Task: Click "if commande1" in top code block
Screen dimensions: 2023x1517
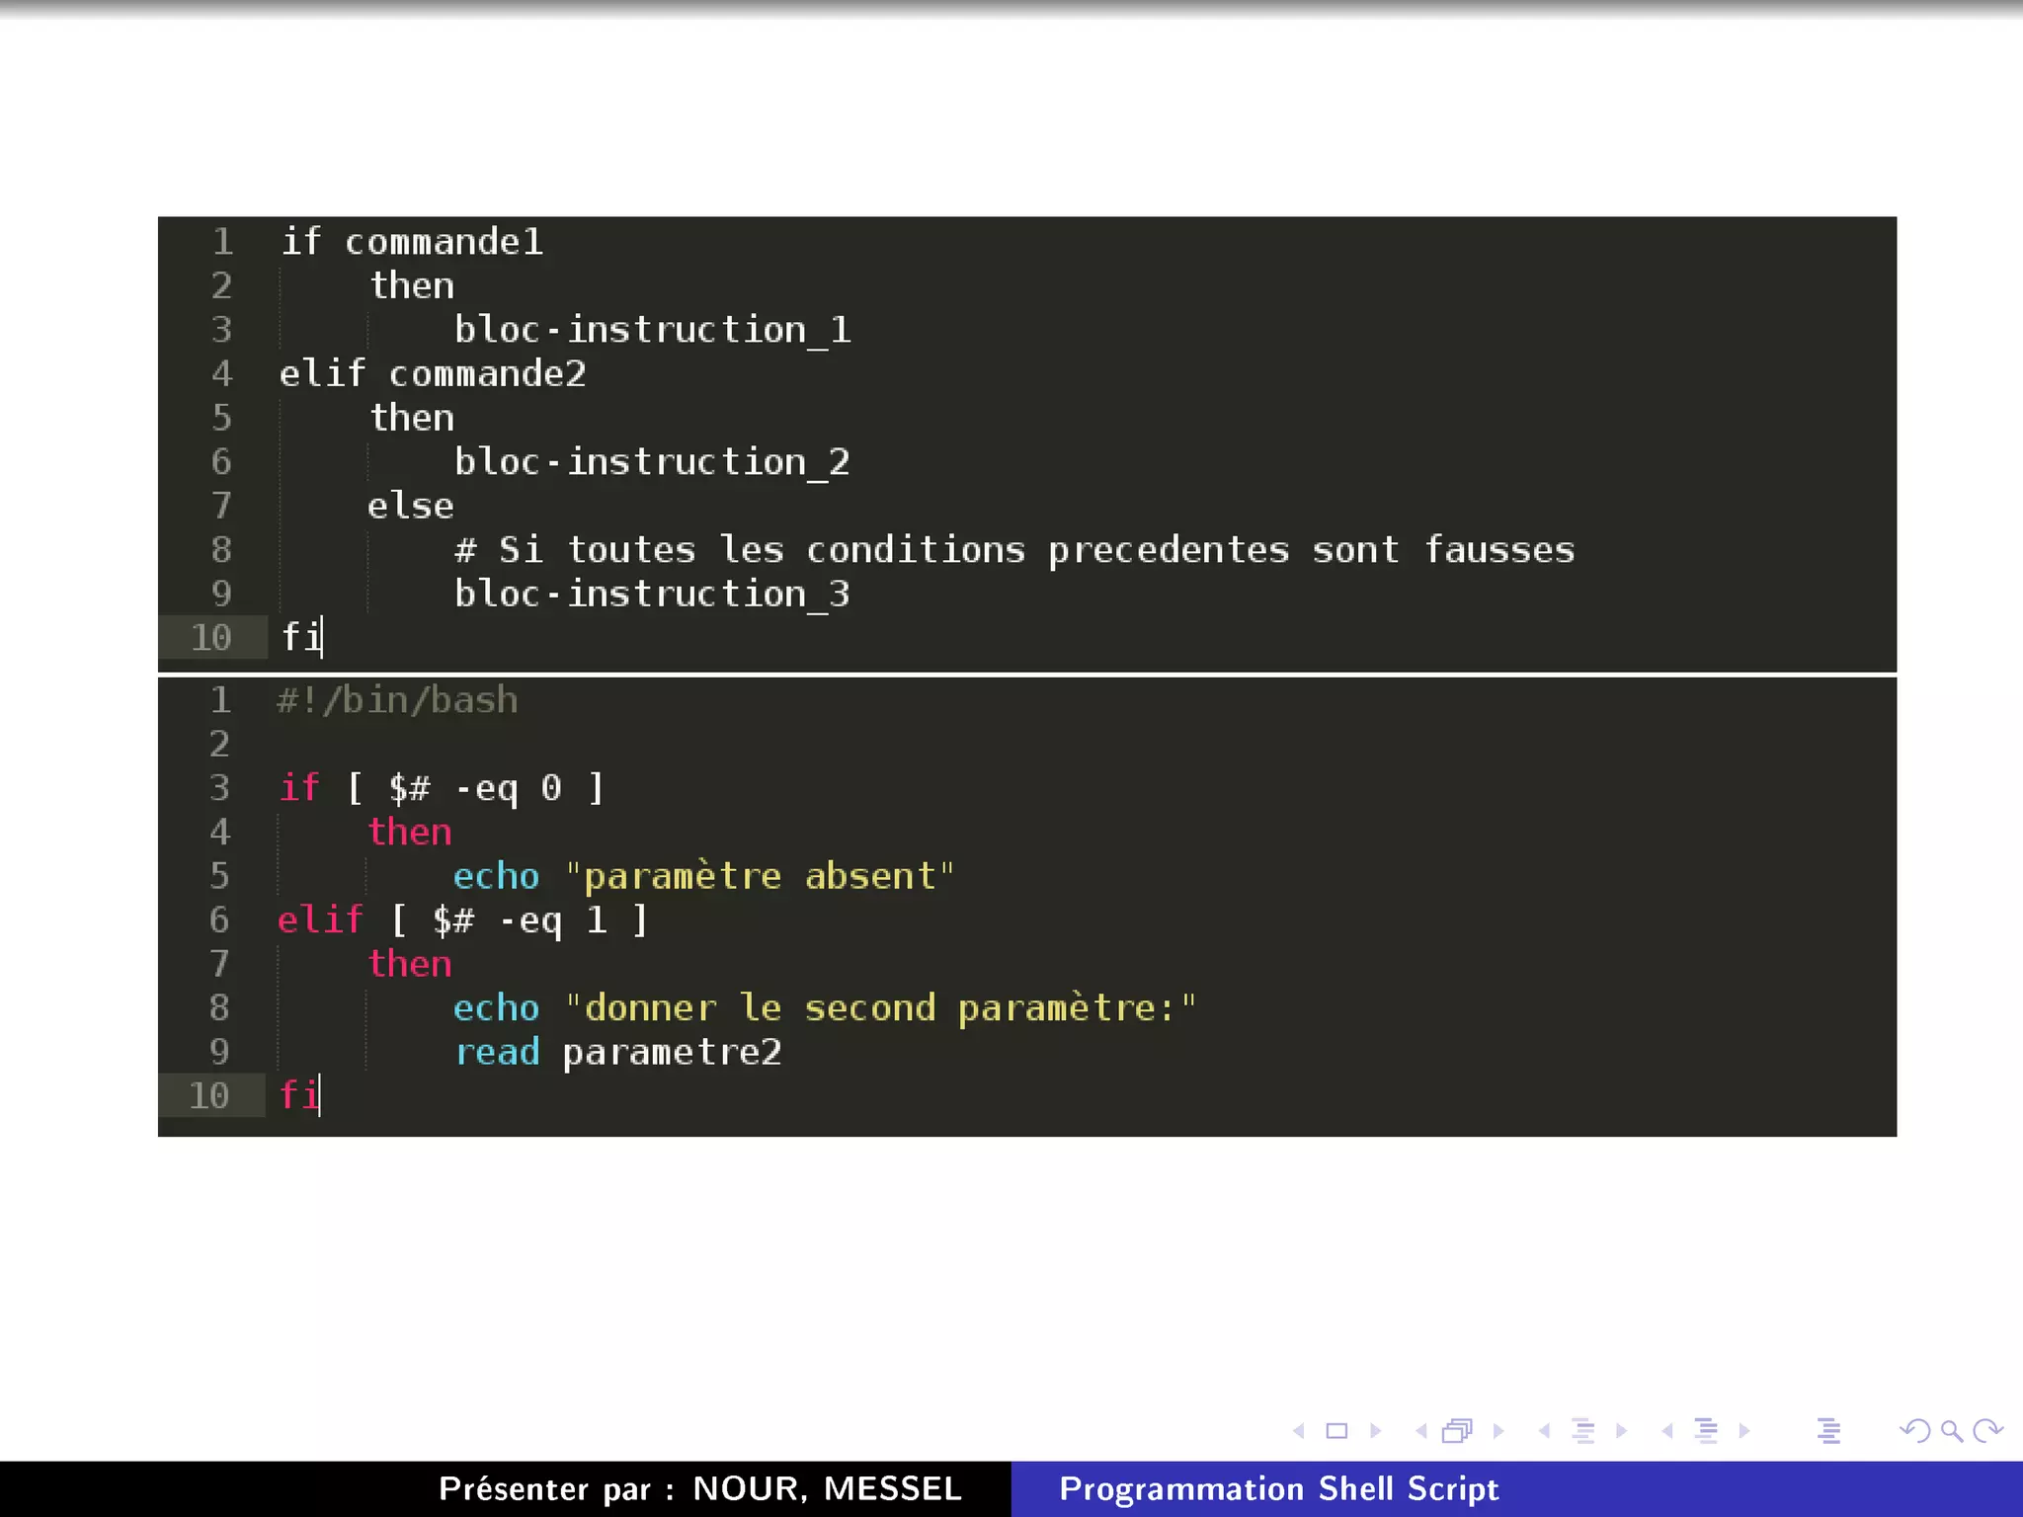Action: (x=412, y=241)
